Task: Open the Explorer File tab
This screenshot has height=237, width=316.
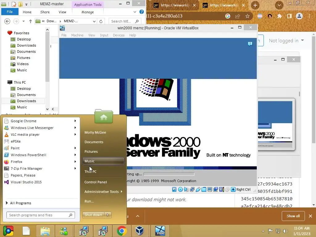Action: [10, 12]
